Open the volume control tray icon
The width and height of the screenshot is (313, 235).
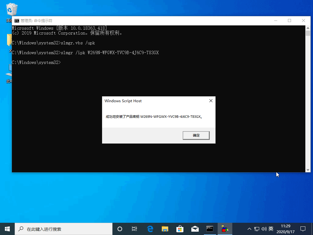point(264,229)
